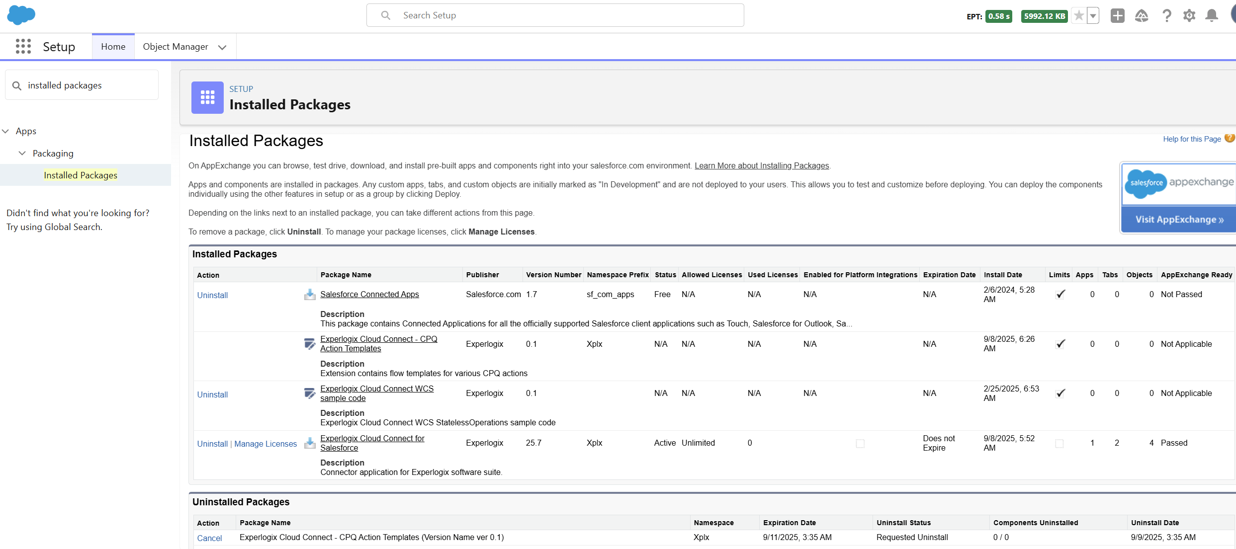Open the Help question mark icon
1236x549 pixels.
(x=1166, y=16)
